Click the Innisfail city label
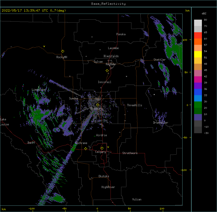The width and height of the screenshot is (217, 212). [x=104, y=82]
